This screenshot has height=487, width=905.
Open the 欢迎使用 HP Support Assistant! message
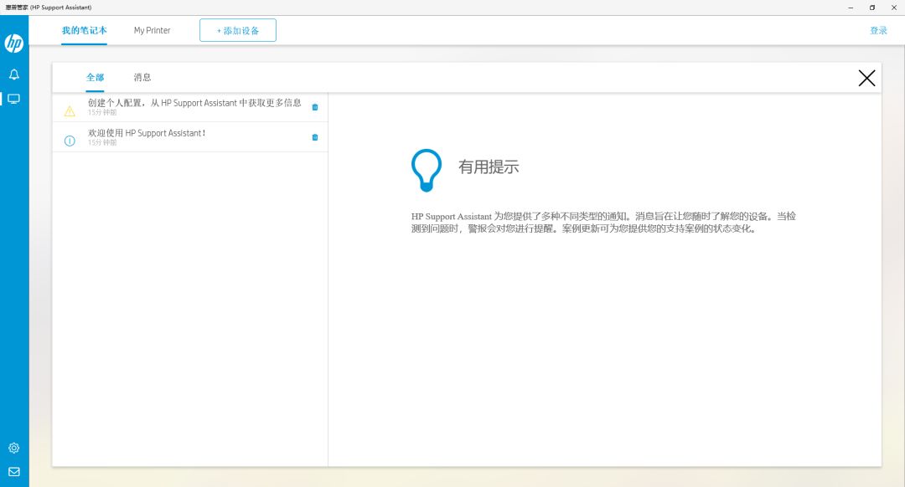[x=190, y=137]
